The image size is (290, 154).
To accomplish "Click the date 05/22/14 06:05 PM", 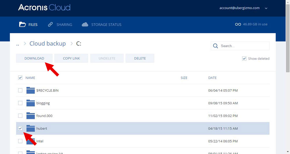I will (223, 141).
